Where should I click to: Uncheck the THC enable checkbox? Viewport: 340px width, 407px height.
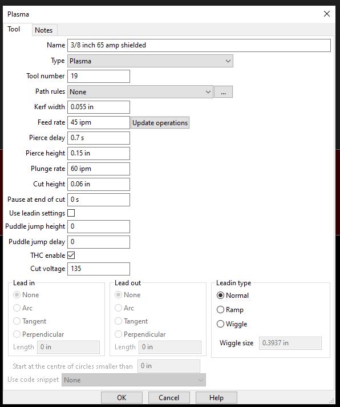coord(71,256)
